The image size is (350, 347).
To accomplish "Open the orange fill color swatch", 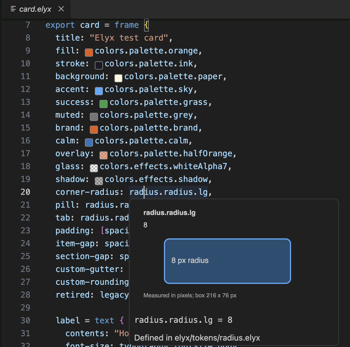I will [89, 52].
